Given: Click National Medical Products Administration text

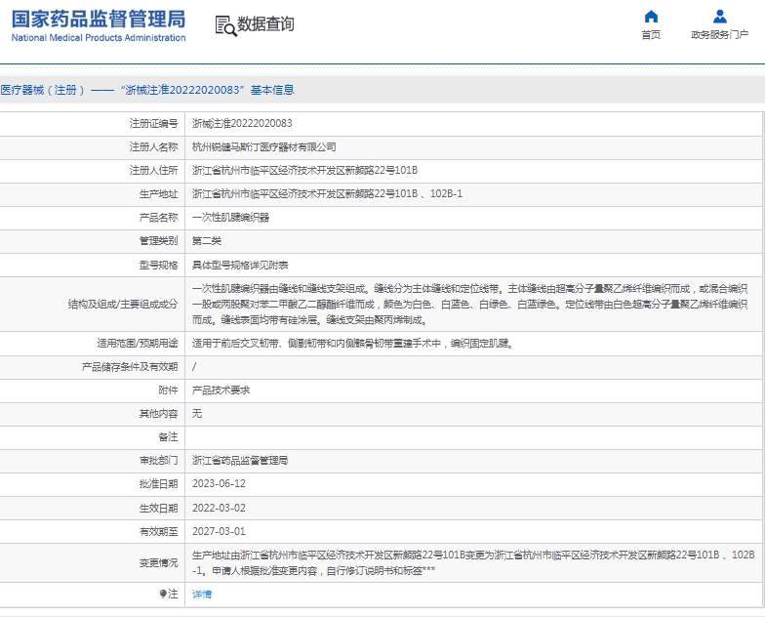Looking at the screenshot, I should tap(99, 37).
